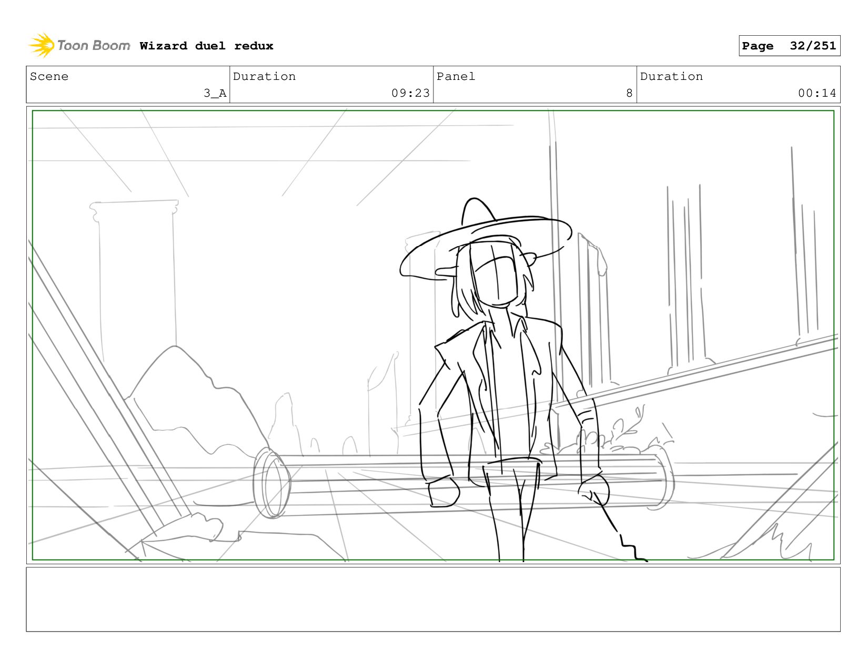Click the Toon Boom logo icon
The image size is (867, 671).
tap(42, 45)
